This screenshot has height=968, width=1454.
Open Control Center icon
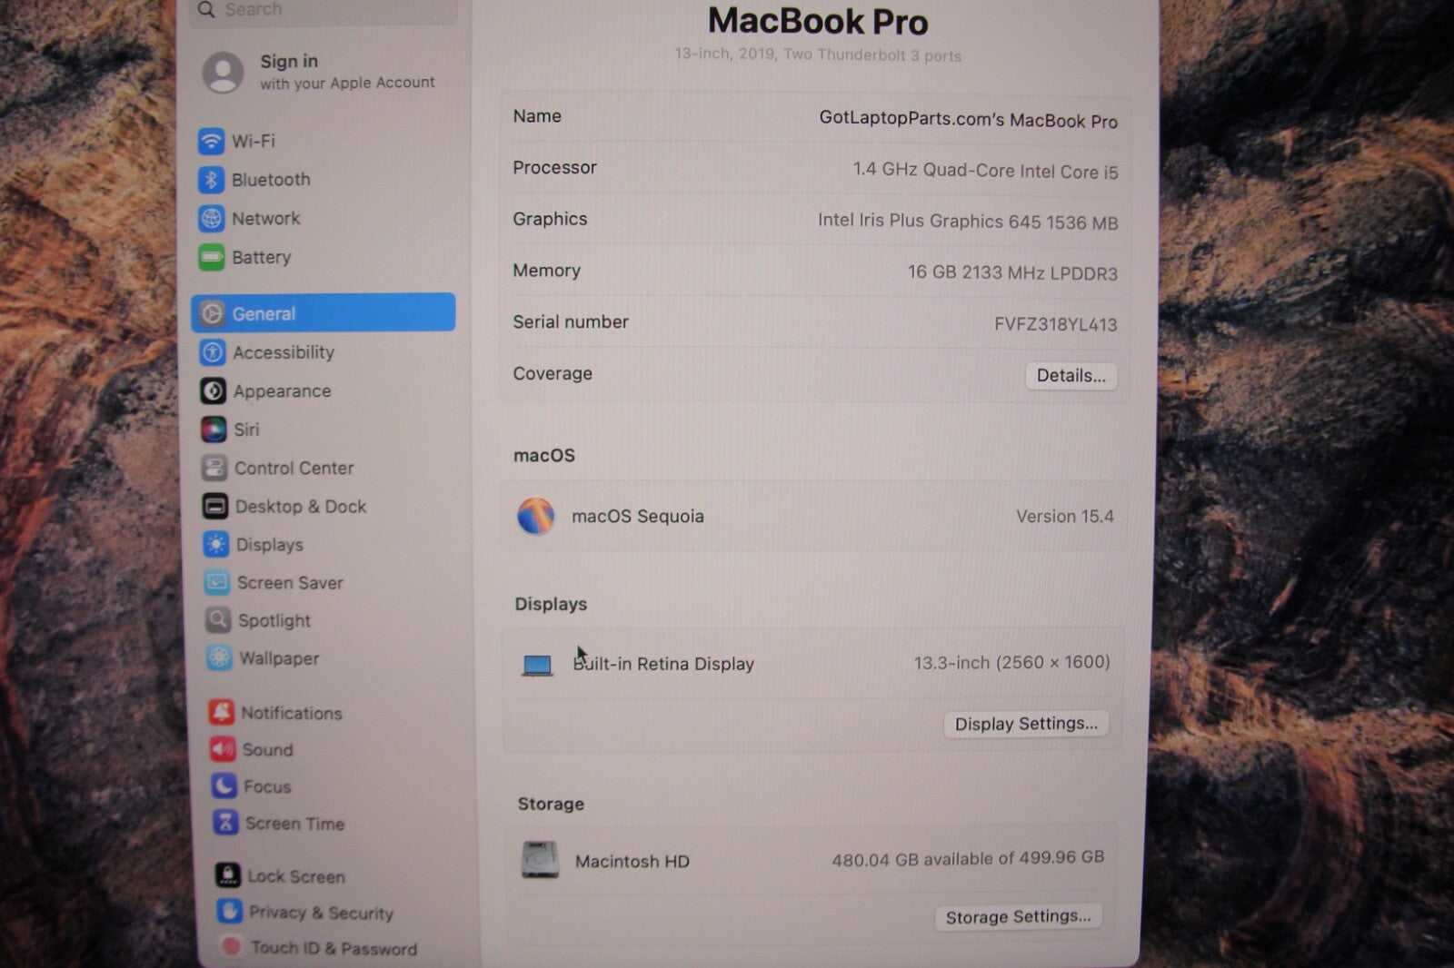pos(214,469)
